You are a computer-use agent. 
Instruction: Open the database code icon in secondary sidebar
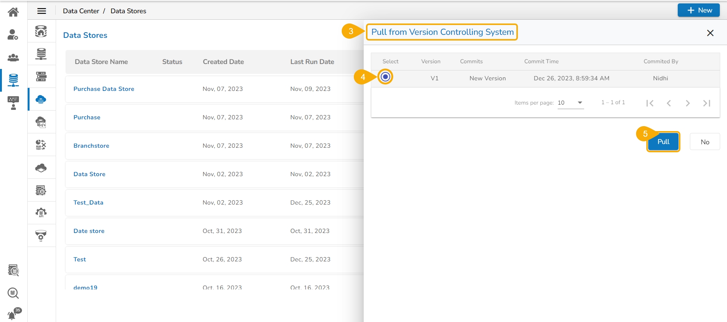point(41,122)
